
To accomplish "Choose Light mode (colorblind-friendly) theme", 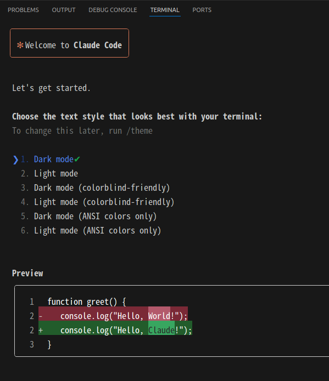I will point(97,202).
